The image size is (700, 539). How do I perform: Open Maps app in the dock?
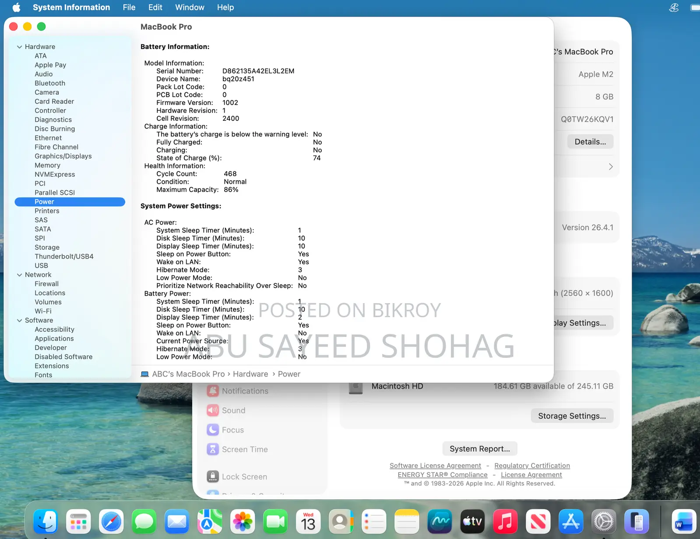tap(210, 521)
